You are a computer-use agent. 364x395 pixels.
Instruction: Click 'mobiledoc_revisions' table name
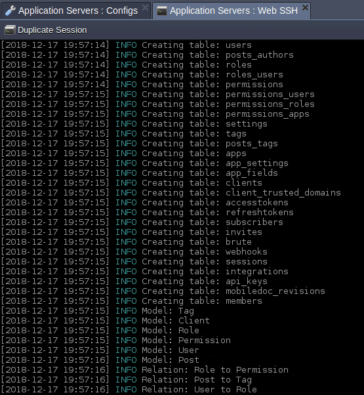pyautogui.click(x=275, y=291)
